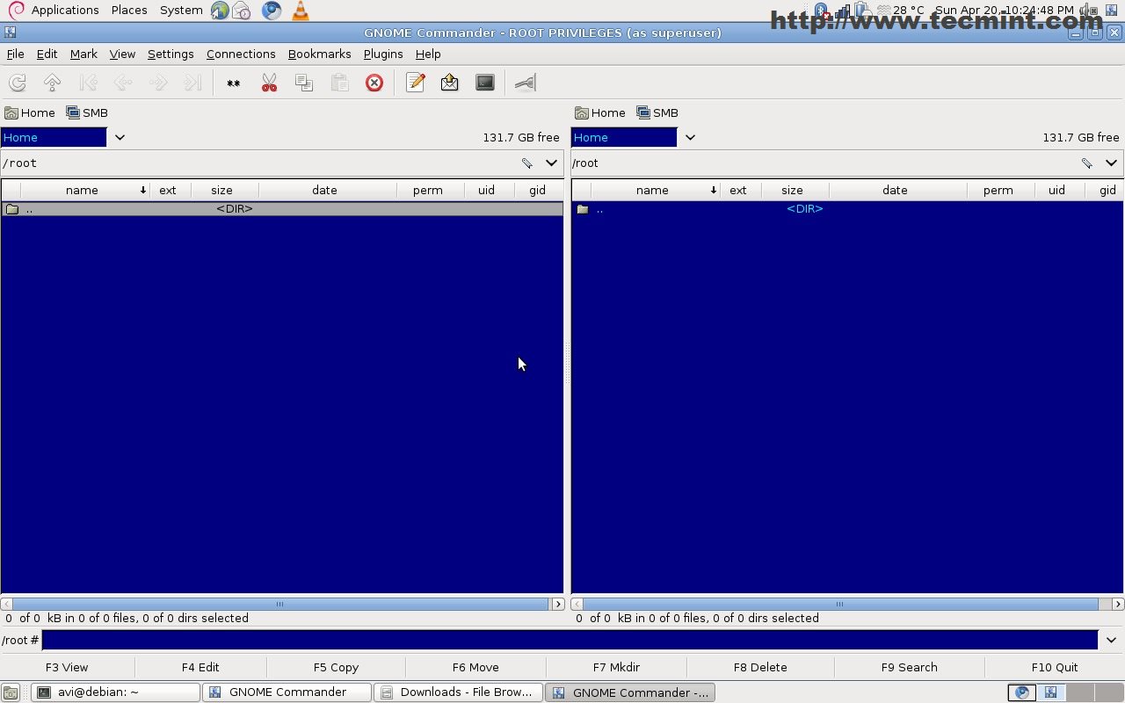Click the Send files mail icon

tap(450, 83)
